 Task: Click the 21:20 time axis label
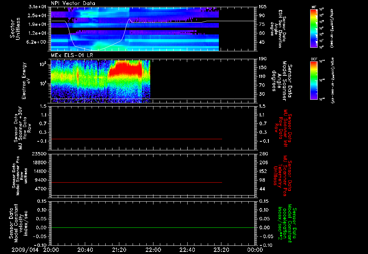119,250
